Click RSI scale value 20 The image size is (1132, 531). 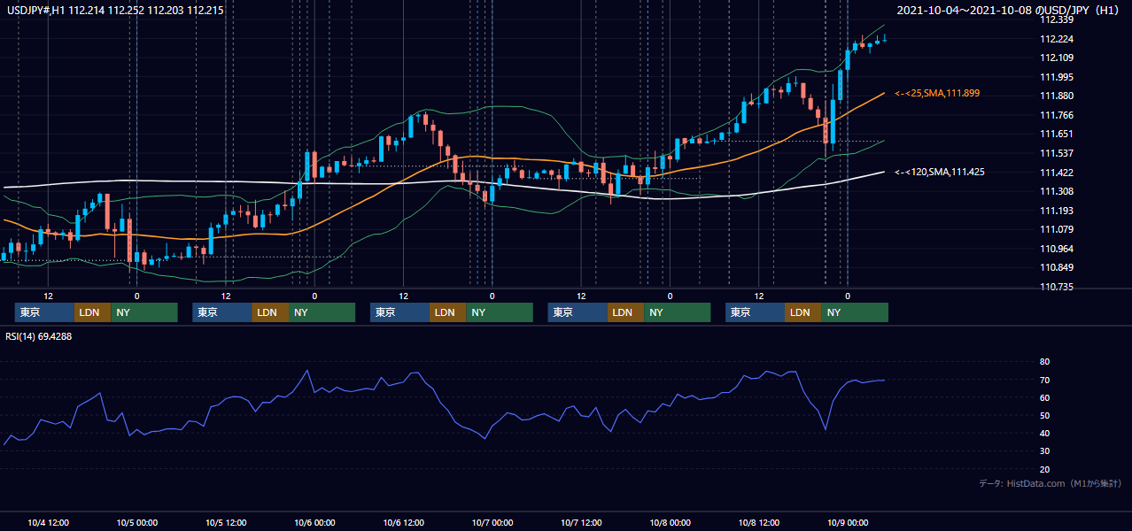[1044, 469]
